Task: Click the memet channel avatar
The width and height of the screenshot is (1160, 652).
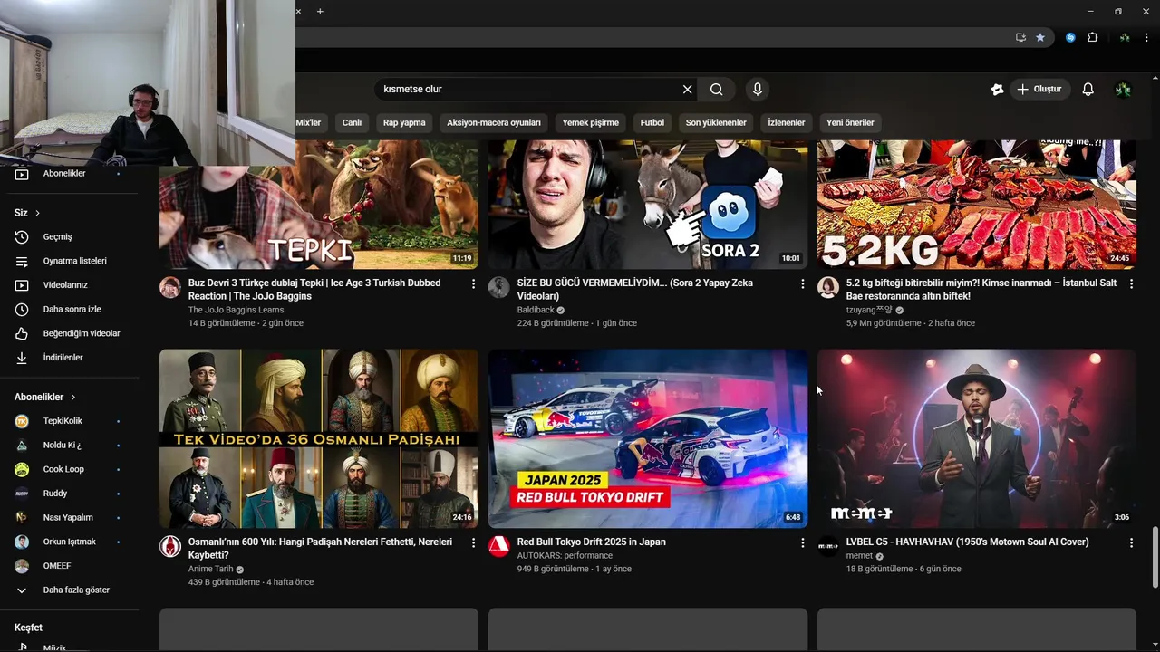Action: point(828,546)
